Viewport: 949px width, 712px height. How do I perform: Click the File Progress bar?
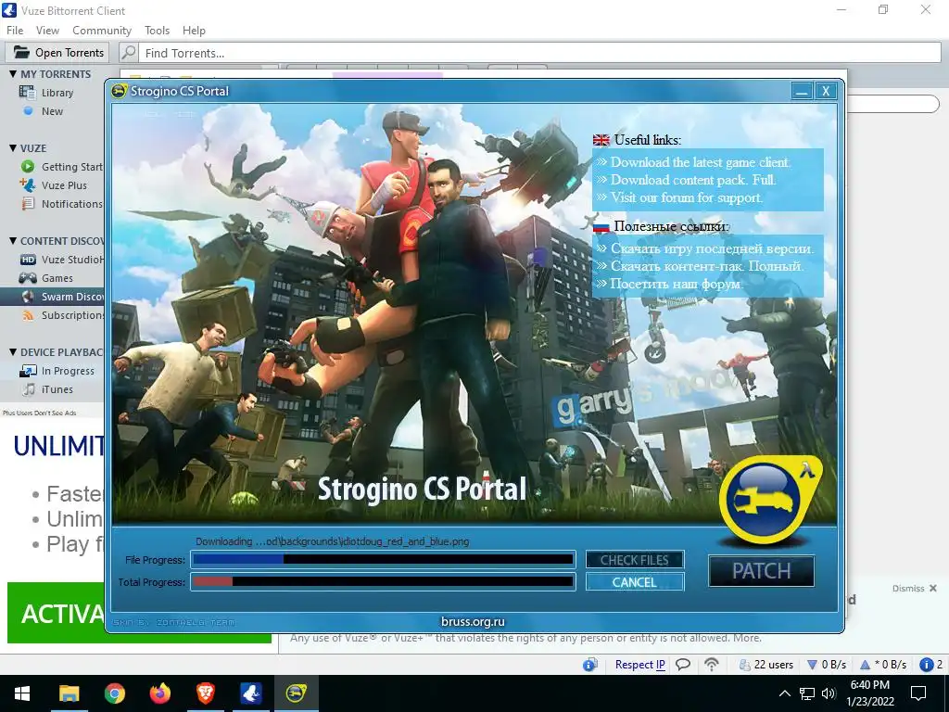[x=383, y=559]
